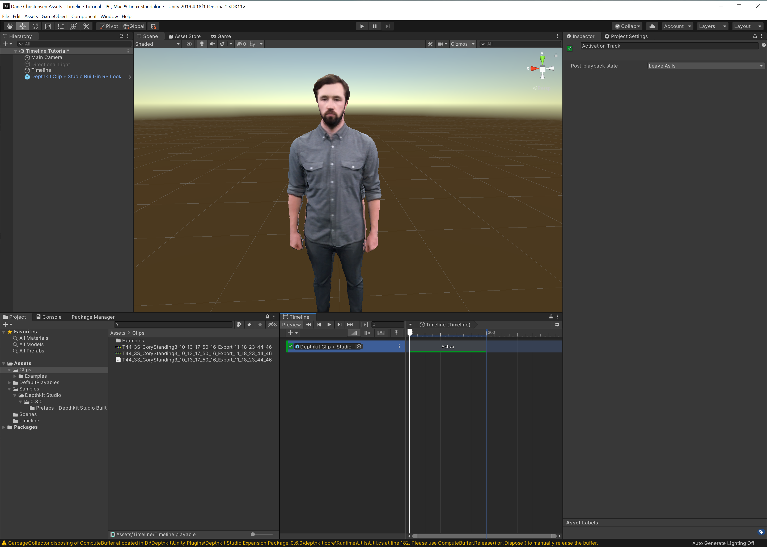Toggle the 2D scene view mode
Image resolution: width=767 pixels, height=547 pixels.
[x=189, y=44]
